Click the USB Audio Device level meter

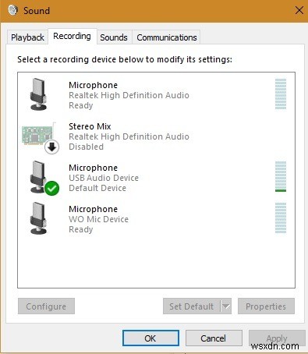[x=281, y=176]
